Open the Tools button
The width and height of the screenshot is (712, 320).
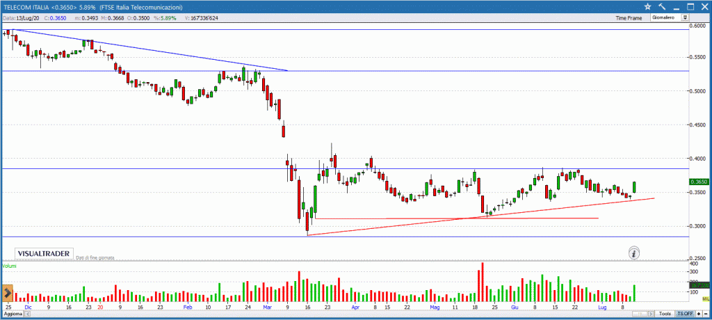tap(665, 314)
